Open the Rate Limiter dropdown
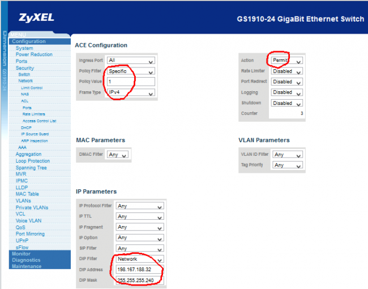This screenshot has height=289, width=368. coord(287,71)
